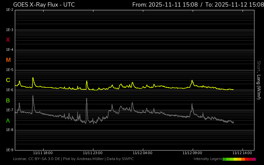
Task: Click the red X flare class label
Action: [8, 40]
